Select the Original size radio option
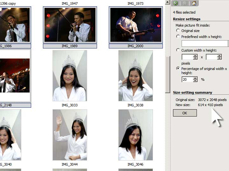 (178, 30)
